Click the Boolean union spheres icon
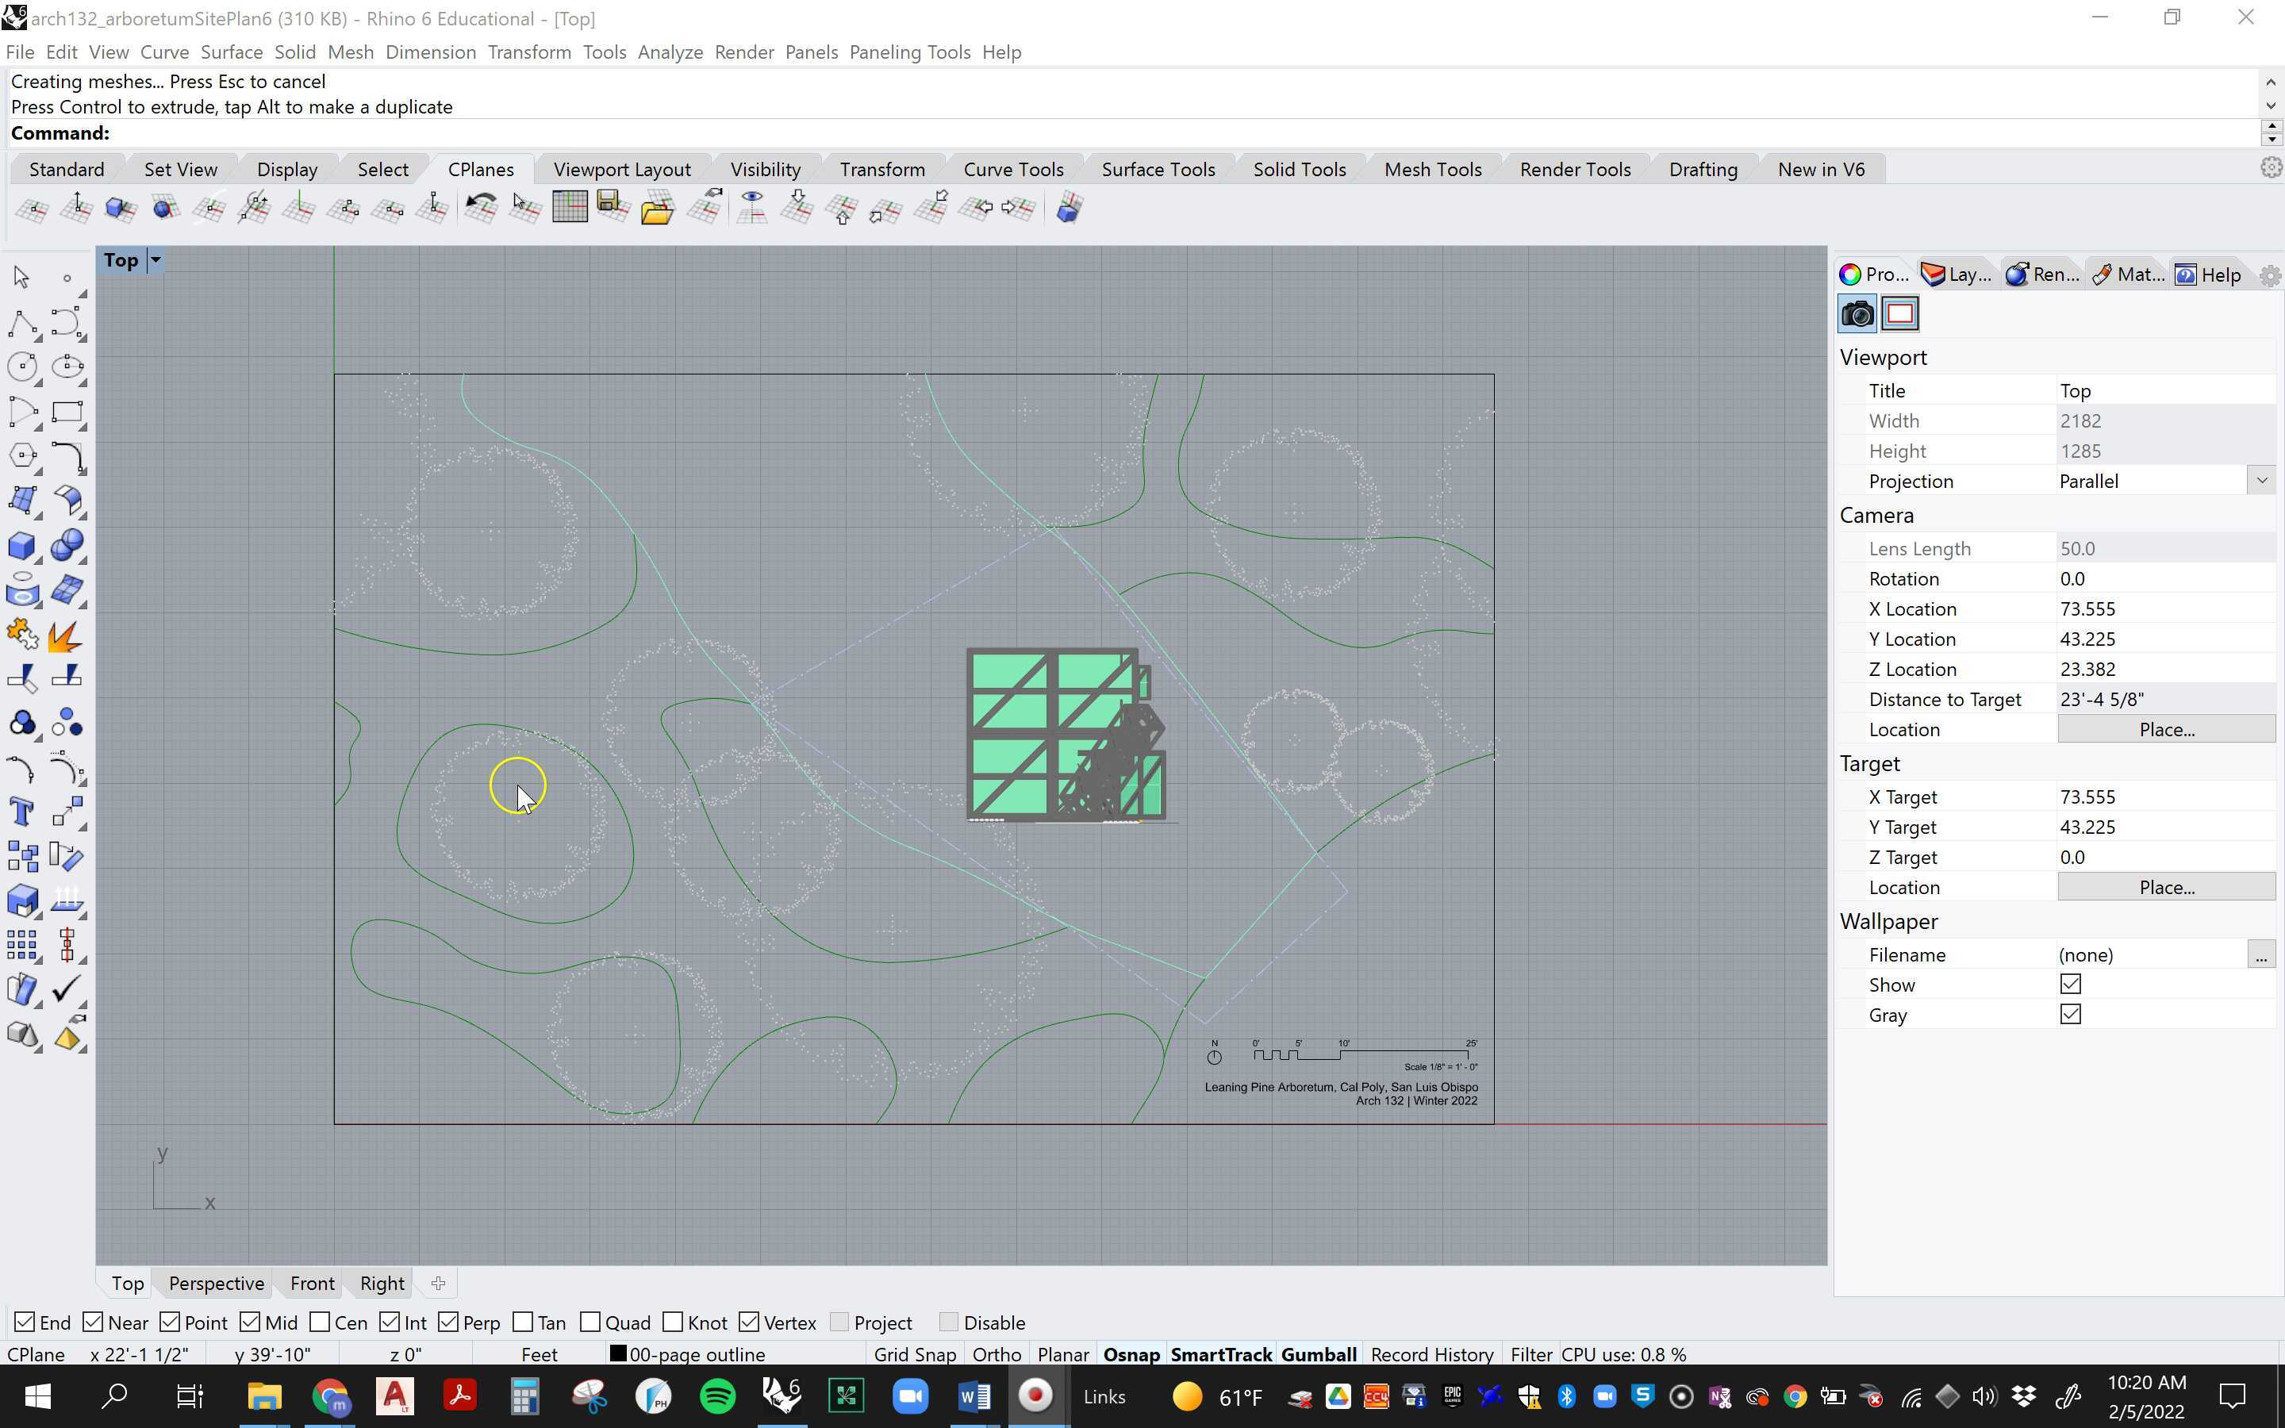Viewport: 2285px width, 1428px height. point(66,545)
